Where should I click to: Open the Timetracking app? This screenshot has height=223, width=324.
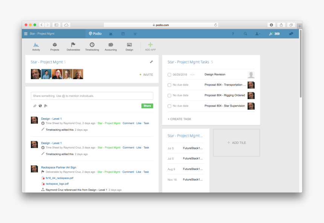point(92,47)
